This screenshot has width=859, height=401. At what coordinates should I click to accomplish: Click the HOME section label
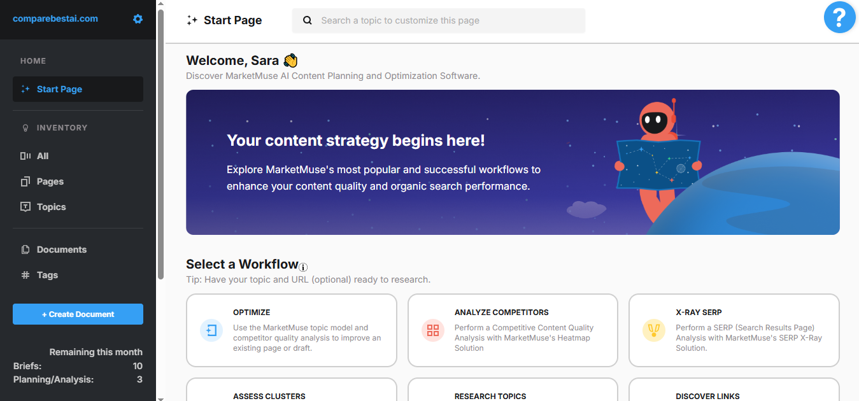pos(33,61)
